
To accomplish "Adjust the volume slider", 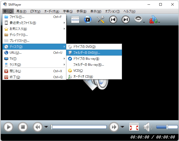I will pyautogui.click(x=167, y=127).
